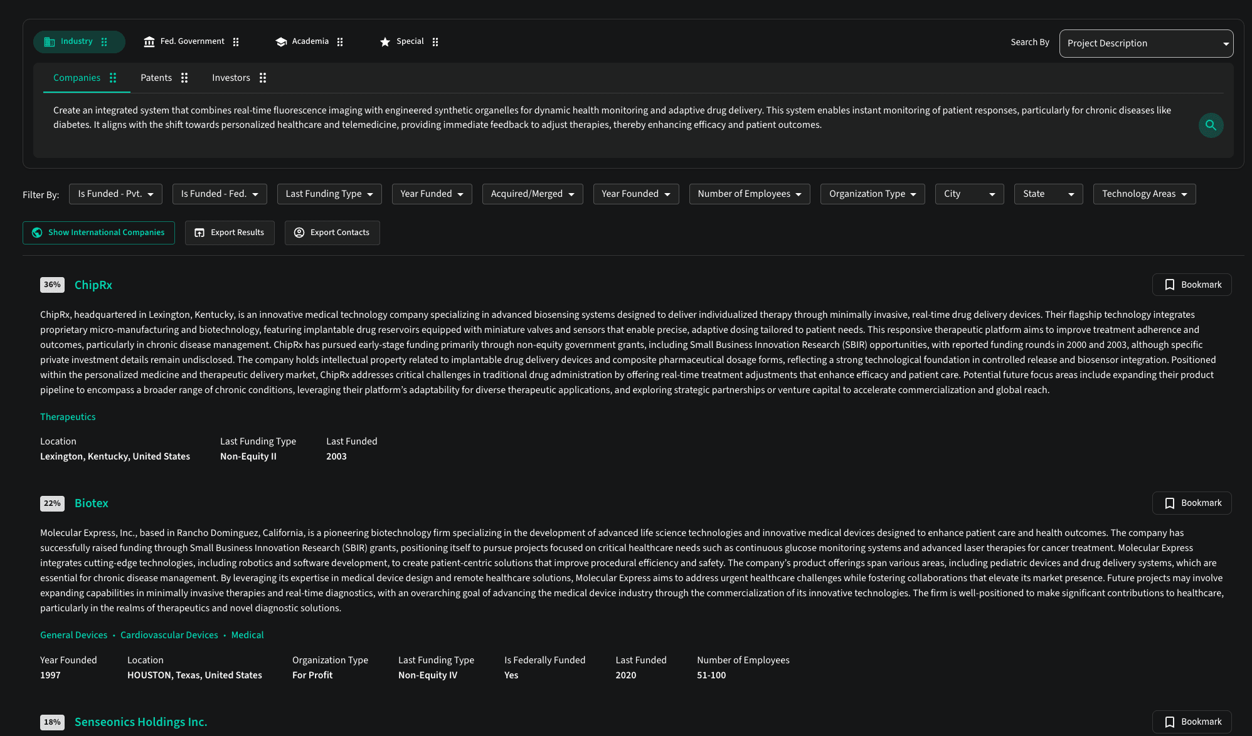Click the bookmark icon for ChipRx

(1169, 285)
